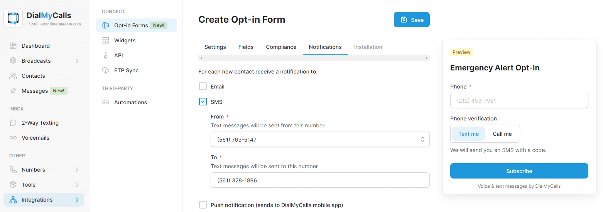Open the From number dropdown
This screenshot has height=212, width=603.
[x=320, y=139]
